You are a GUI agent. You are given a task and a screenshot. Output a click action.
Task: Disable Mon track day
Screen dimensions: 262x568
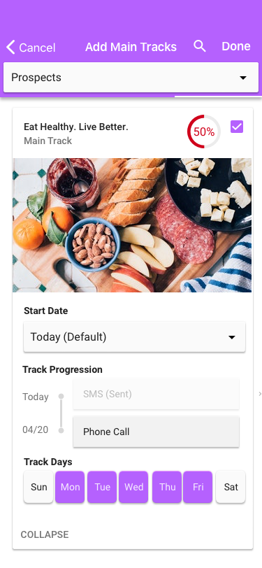pyautogui.click(x=70, y=487)
